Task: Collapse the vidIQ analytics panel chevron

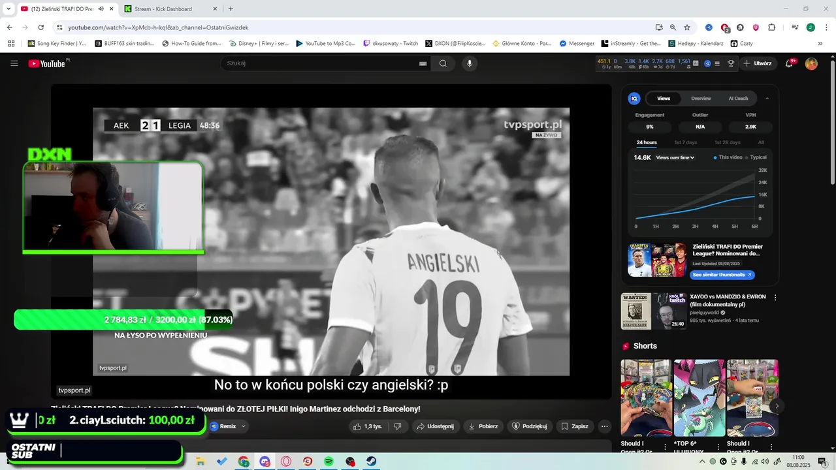Action: [767, 99]
